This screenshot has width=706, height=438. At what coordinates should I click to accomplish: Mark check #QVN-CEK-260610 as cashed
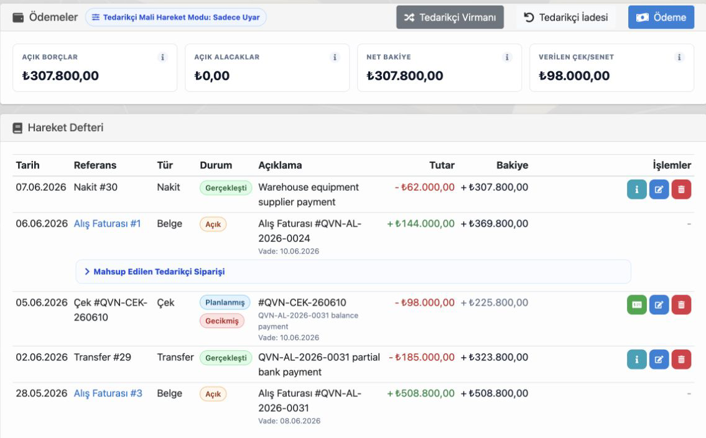tap(637, 305)
